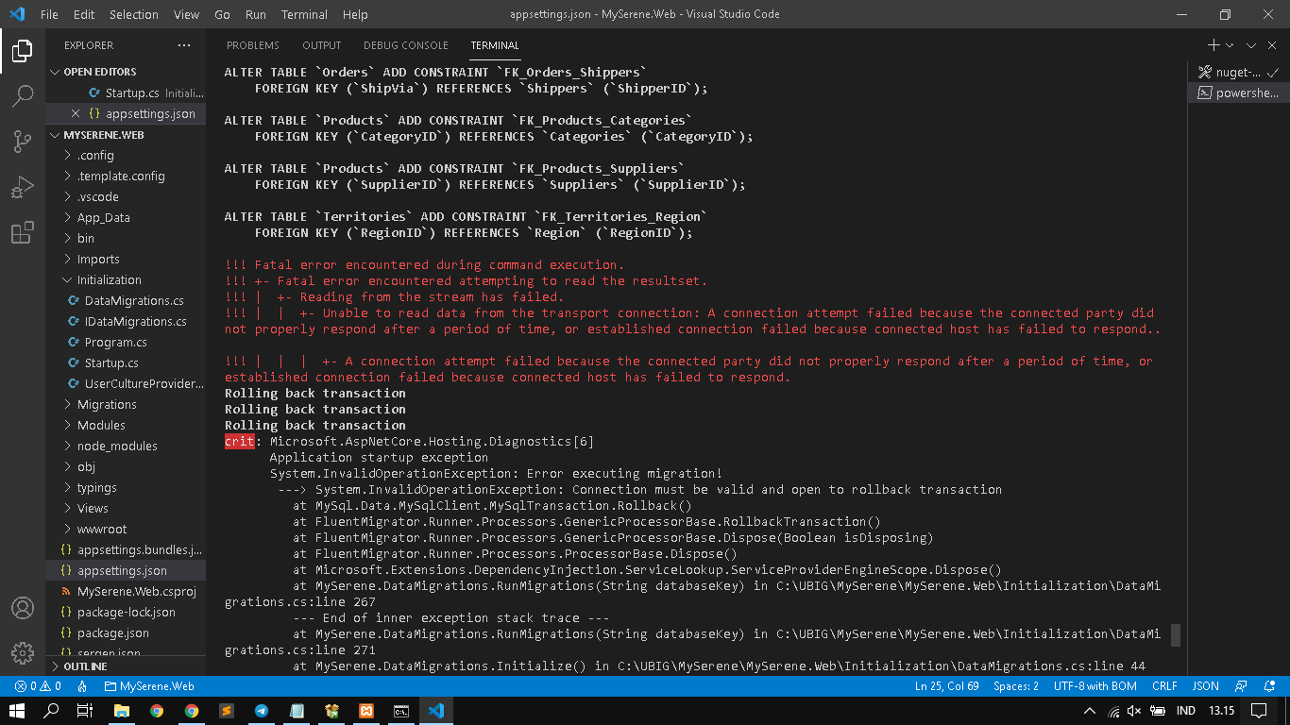Collapse the Open Editors section

coord(126,72)
